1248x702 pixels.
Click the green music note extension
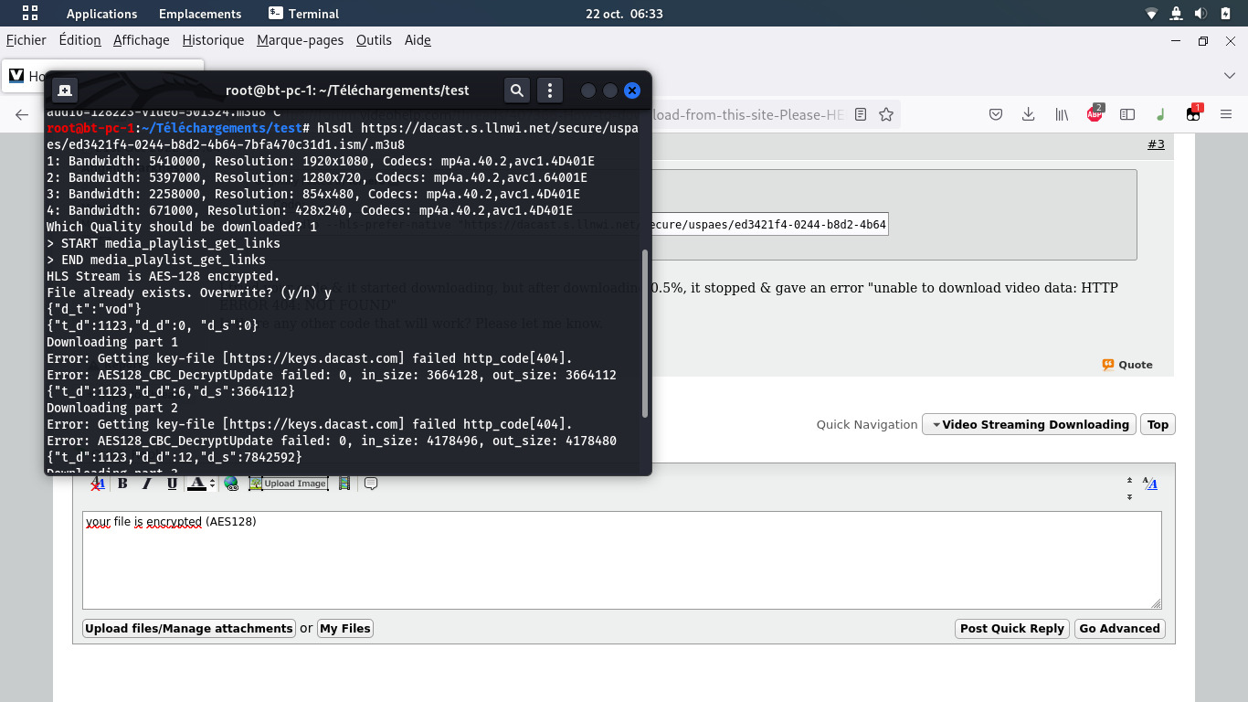1160,114
